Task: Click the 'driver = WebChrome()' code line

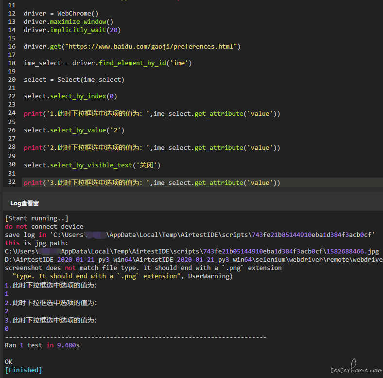Action: pyautogui.click(x=61, y=14)
